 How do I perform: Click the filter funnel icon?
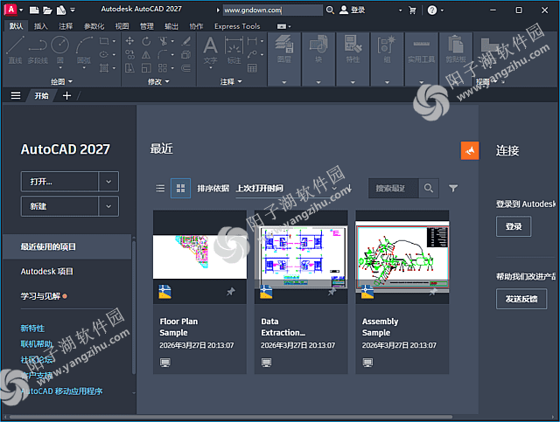453,188
